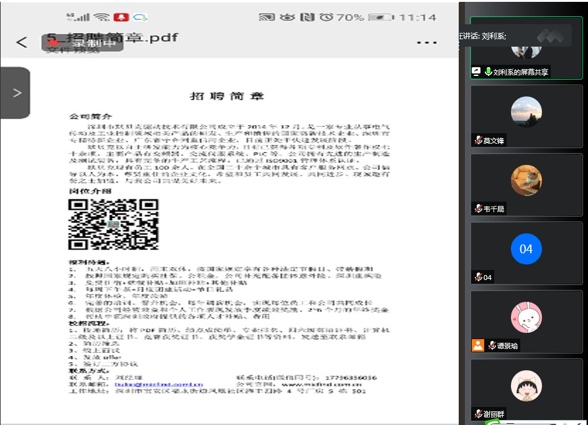Click the orange host badge next to 谭景瑜

477,345
